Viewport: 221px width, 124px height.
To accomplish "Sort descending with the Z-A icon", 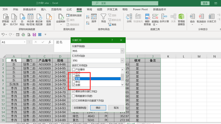I will coord(88,23).
